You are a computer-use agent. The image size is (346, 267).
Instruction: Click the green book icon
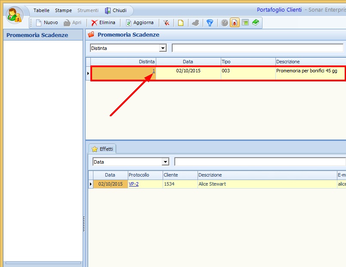(x=256, y=22)
